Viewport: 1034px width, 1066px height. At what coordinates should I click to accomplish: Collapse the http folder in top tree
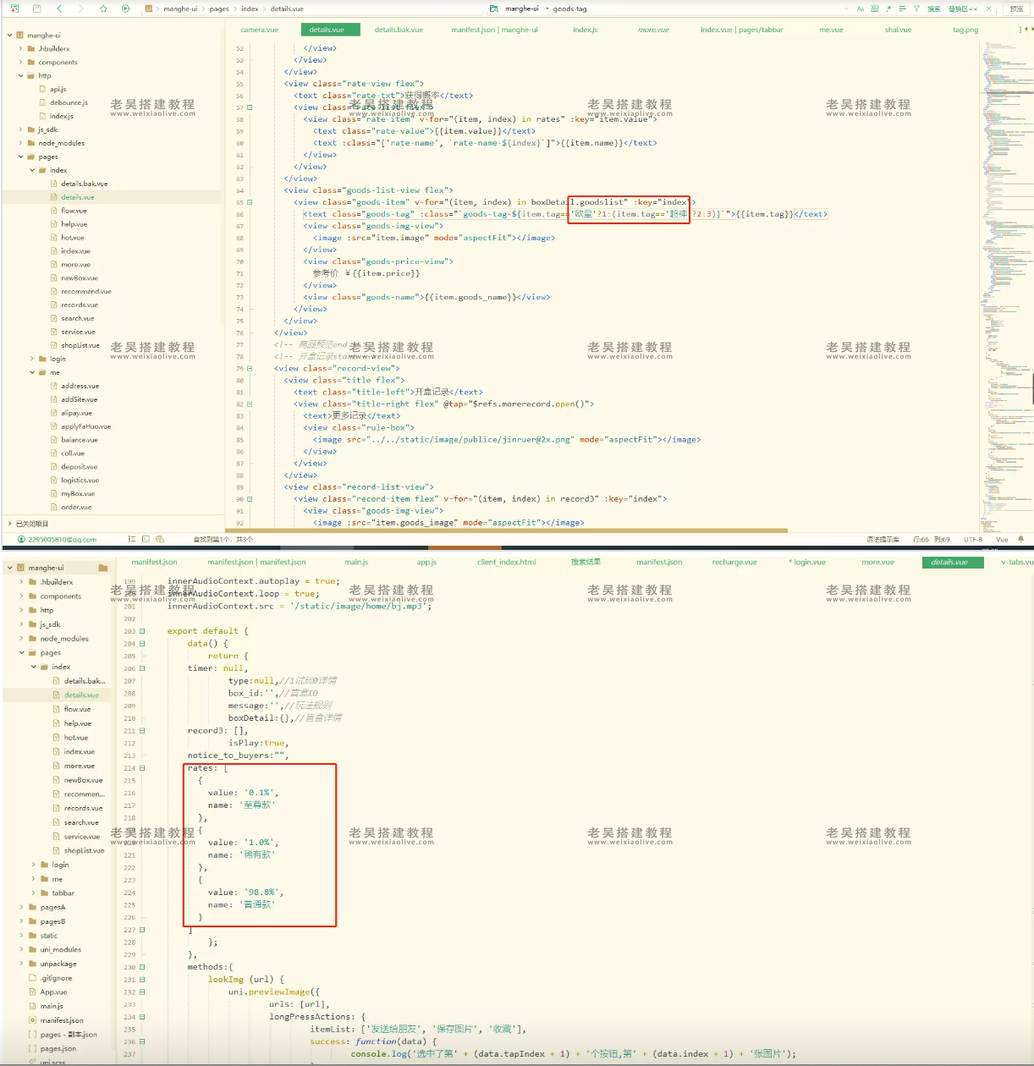tap(20, 75)
